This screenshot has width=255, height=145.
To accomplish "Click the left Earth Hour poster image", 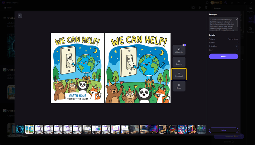I will 78,68.
